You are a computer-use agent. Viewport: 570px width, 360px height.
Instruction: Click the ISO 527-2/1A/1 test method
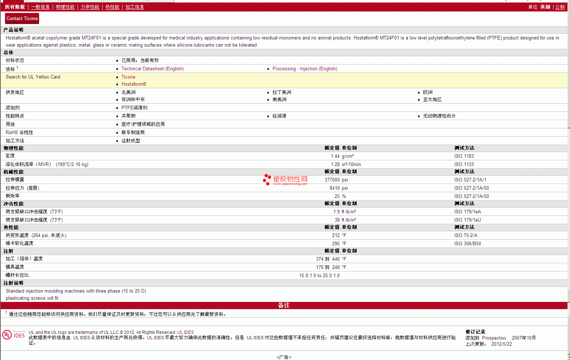click(x=470, y=180)
